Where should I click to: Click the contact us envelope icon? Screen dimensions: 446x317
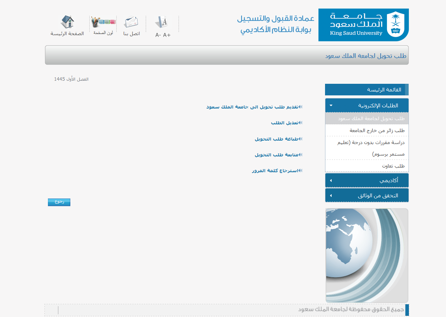tap(131, 22)
